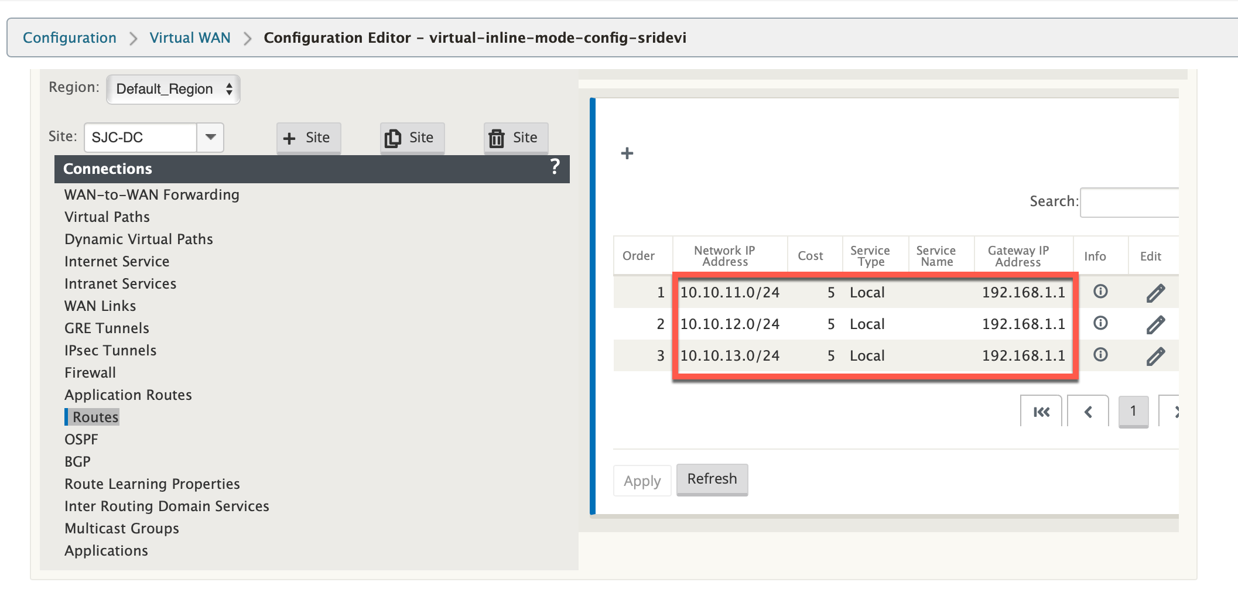
Task: Open info for route 10.10.13.0/24
Action: (1100, 355)
